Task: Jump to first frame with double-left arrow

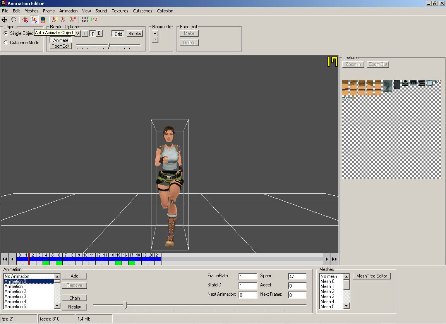Action: (5, 259)
